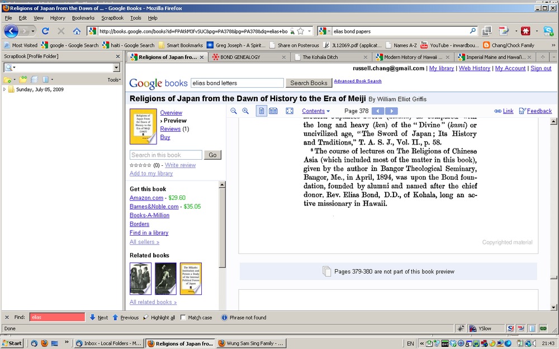Switch to two-page view
This screenshot has height=349, width=559.
(273, 111)
